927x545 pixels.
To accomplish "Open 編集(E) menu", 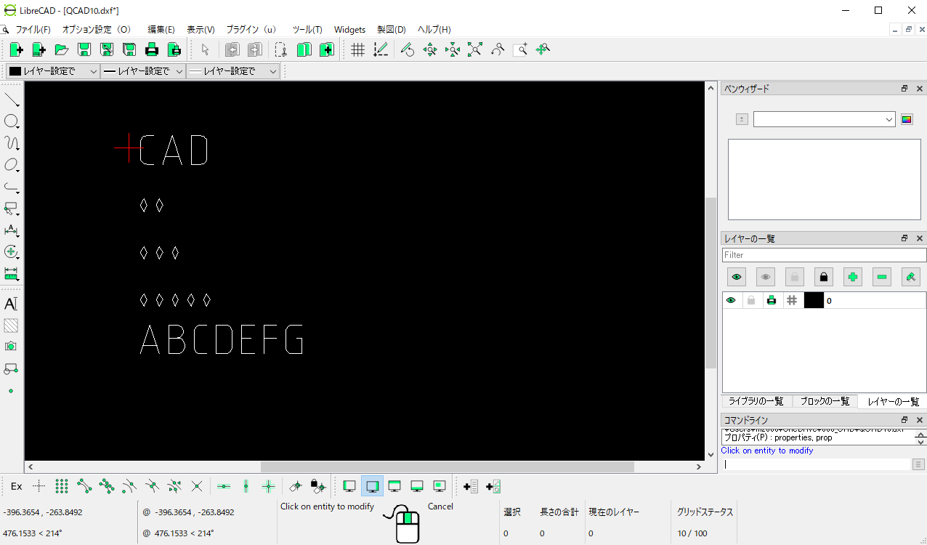I will point(161,30).
